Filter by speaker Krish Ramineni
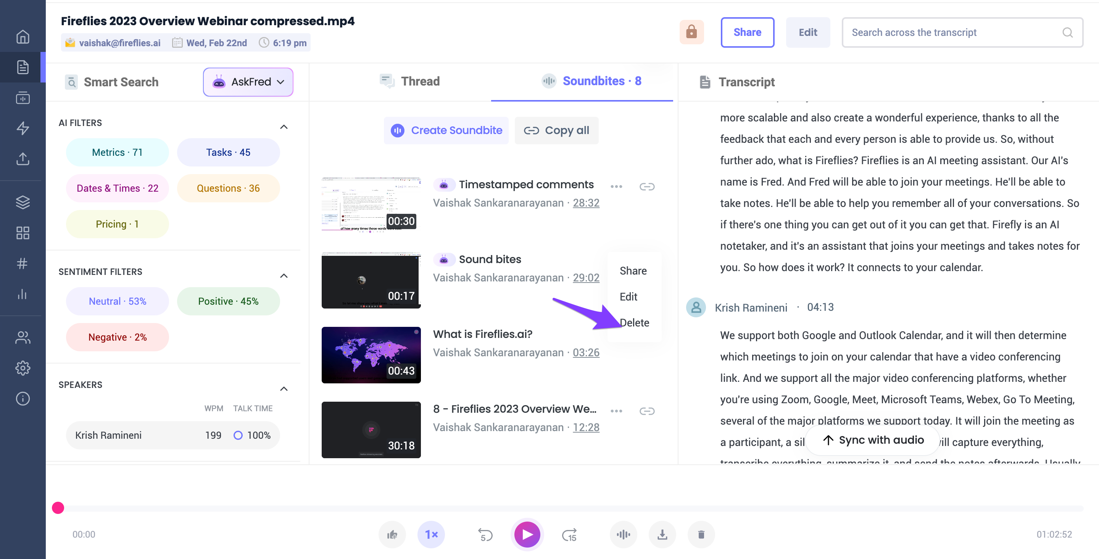Viewport: 1099px width, 559px height. [x=173, y=435]
